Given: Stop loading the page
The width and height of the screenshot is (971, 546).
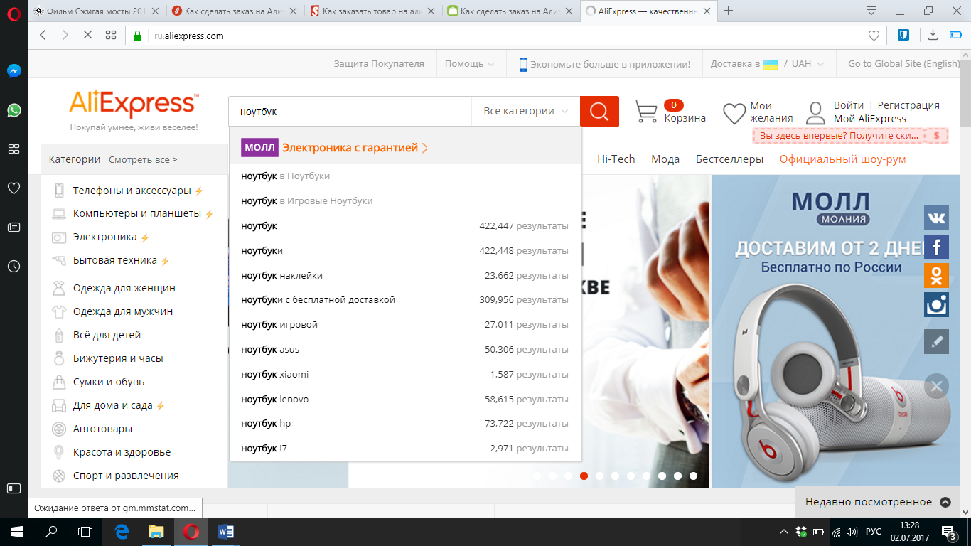Looking at the screenshot, I should [87, 35].
